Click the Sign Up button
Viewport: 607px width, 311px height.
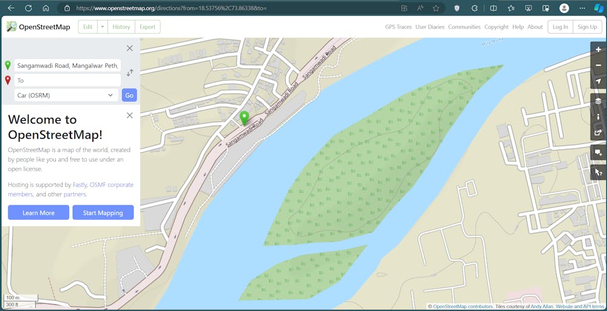click(x=587, y=27)
